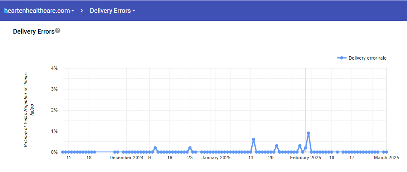This screenshot has width=407, height=172.
Task: Click the last data point near March 2025
Action: [386, 152]
